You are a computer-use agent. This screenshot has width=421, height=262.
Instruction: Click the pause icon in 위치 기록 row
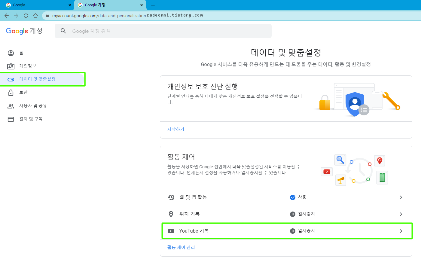(x=293, y=214)
